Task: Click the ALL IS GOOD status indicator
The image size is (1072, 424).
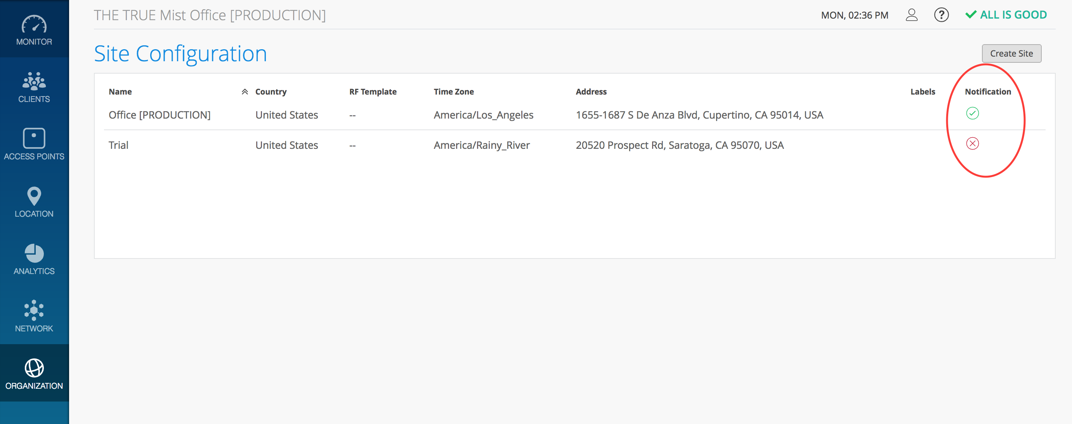Action: (x=1006, y=15)
